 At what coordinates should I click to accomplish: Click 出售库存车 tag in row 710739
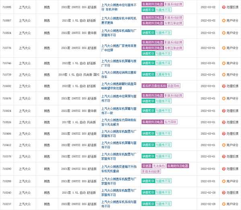click(163, 74)
